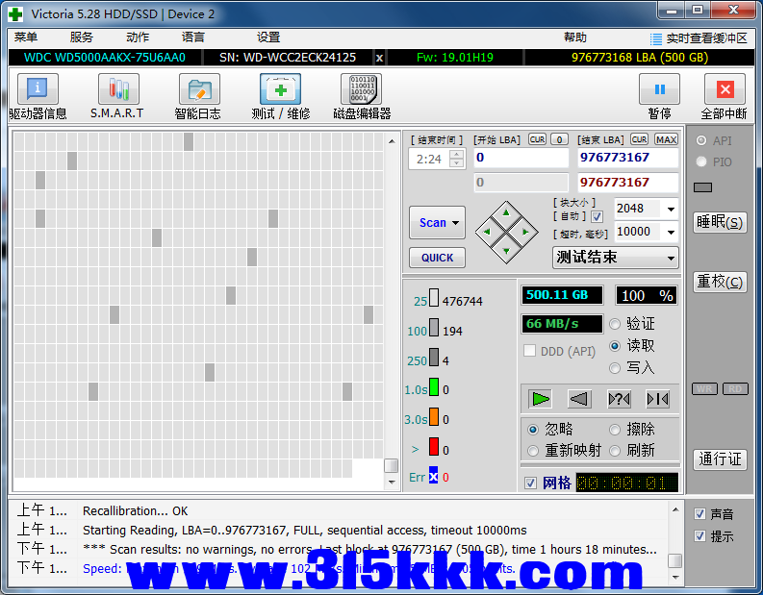Select the 测试/维修 test and repair icon

coord(280,90)
